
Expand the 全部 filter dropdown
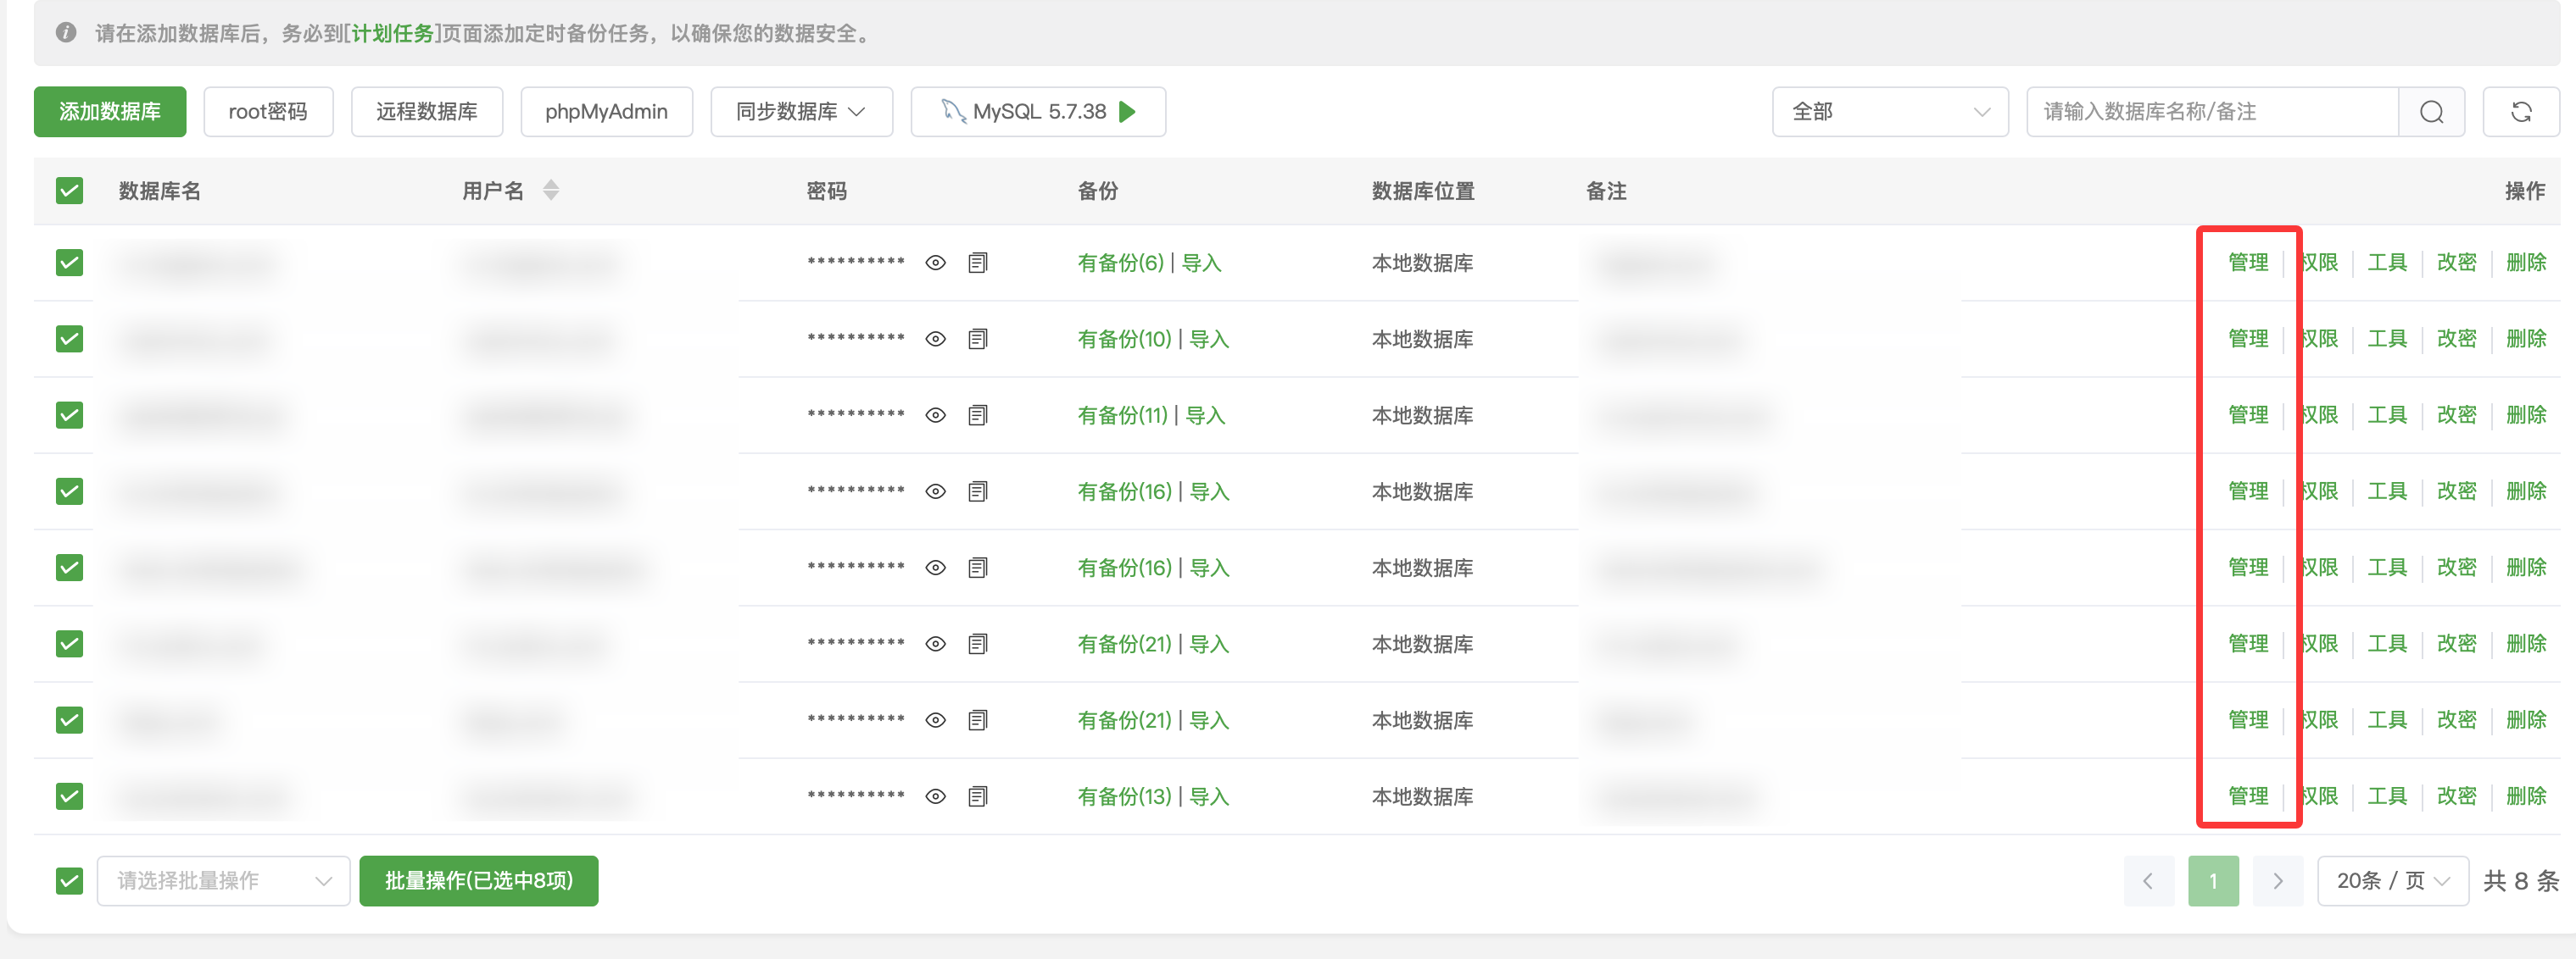point(1889,112)
